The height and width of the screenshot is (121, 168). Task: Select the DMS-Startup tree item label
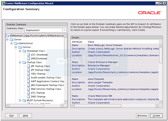pos(38,96)
